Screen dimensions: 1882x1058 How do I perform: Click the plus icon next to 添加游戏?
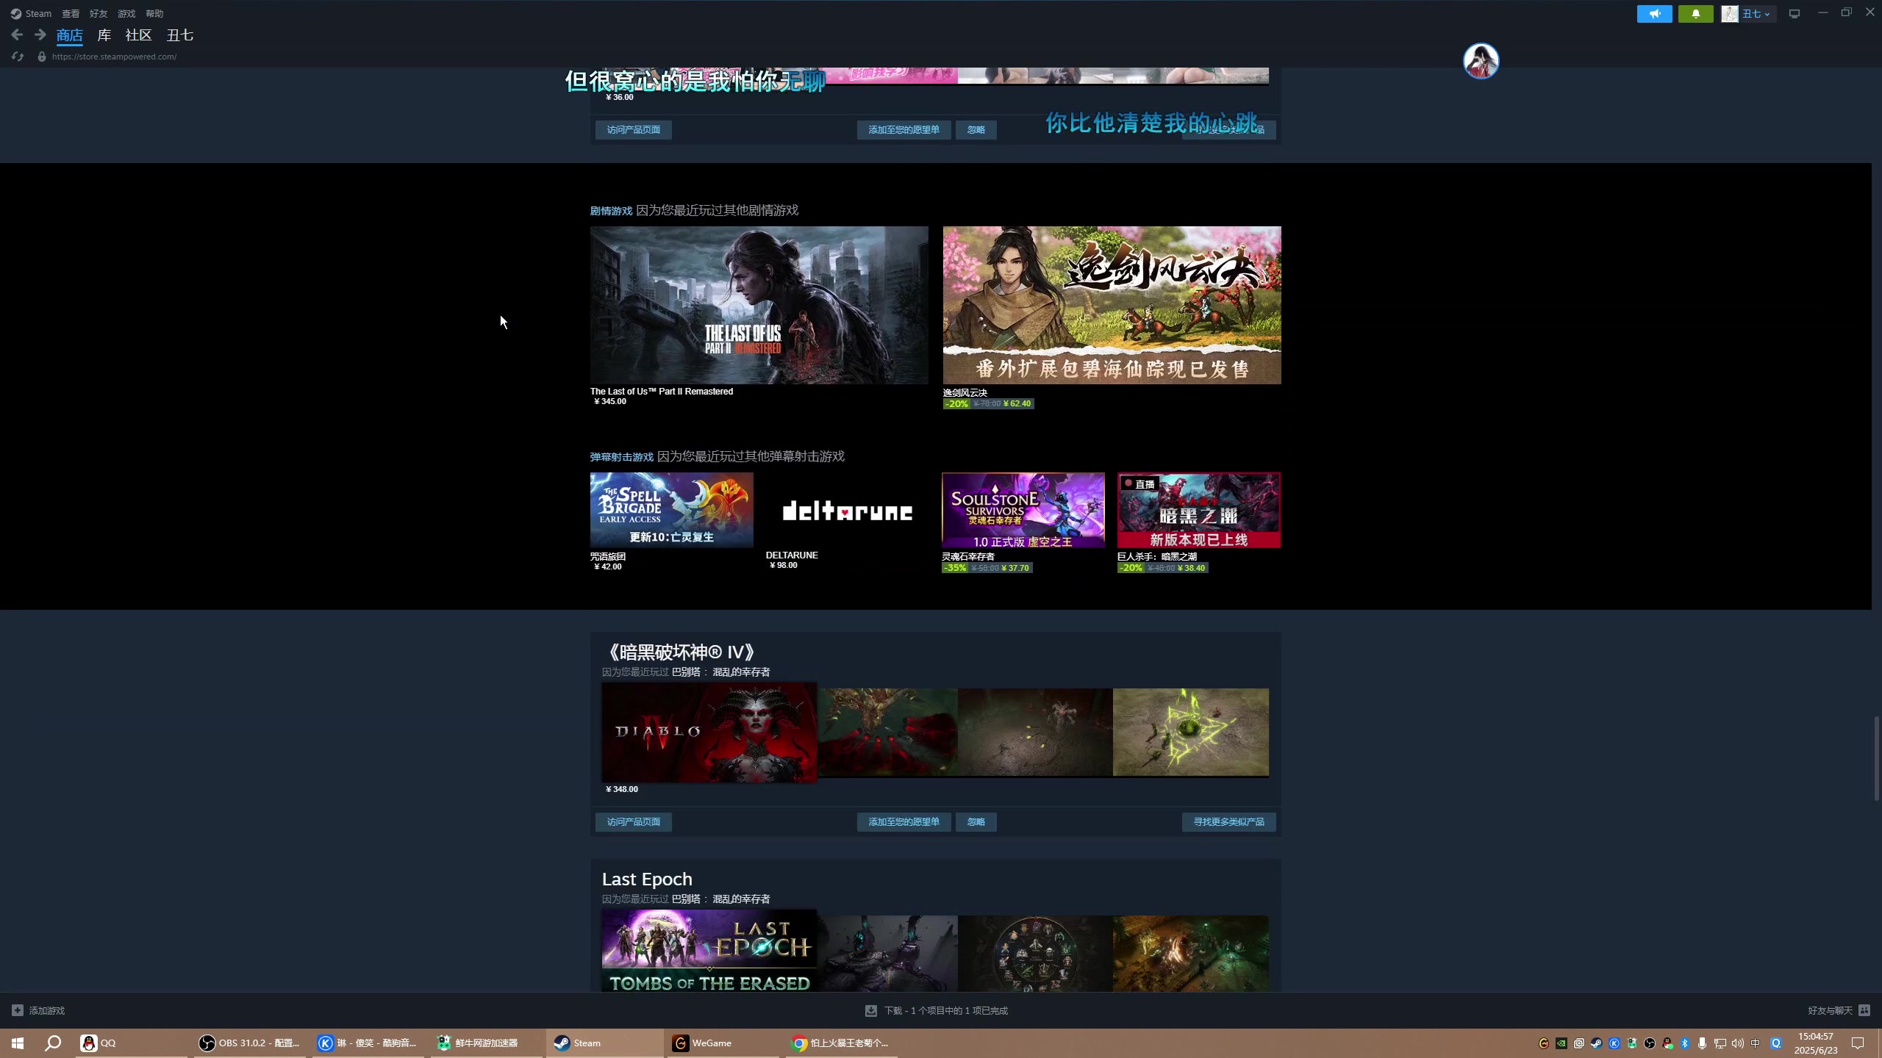click(18, 1010)
